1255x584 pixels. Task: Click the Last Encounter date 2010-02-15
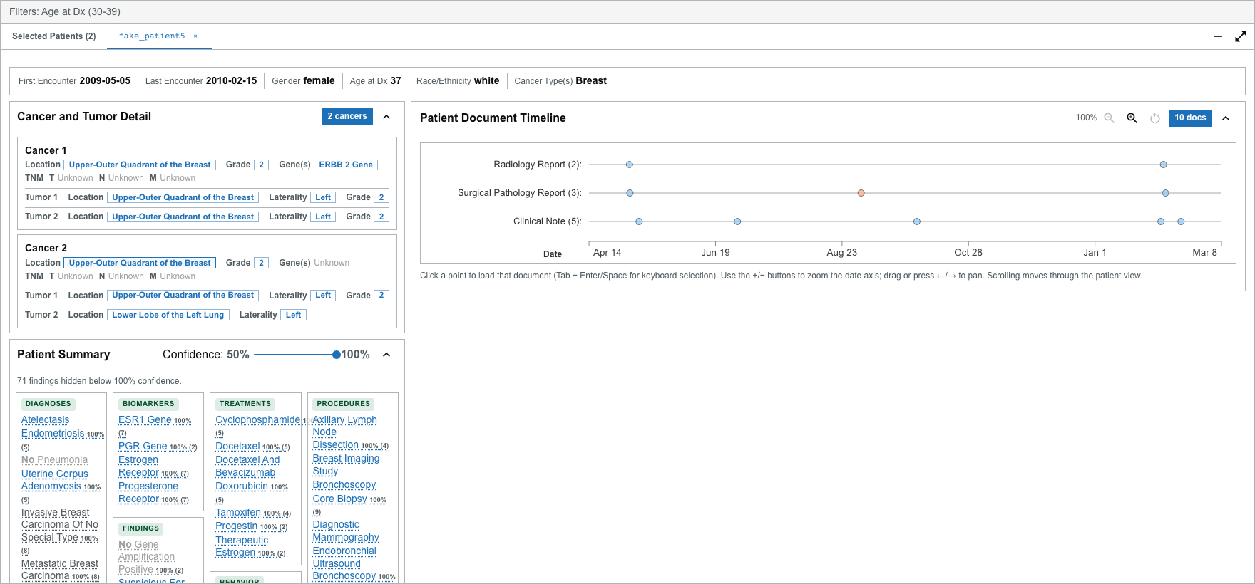pyautogui.click(x=232, y=81)
